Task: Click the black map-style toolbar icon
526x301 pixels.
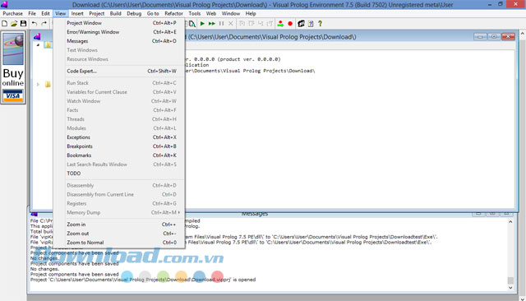Action: click(x=302, y=24)
